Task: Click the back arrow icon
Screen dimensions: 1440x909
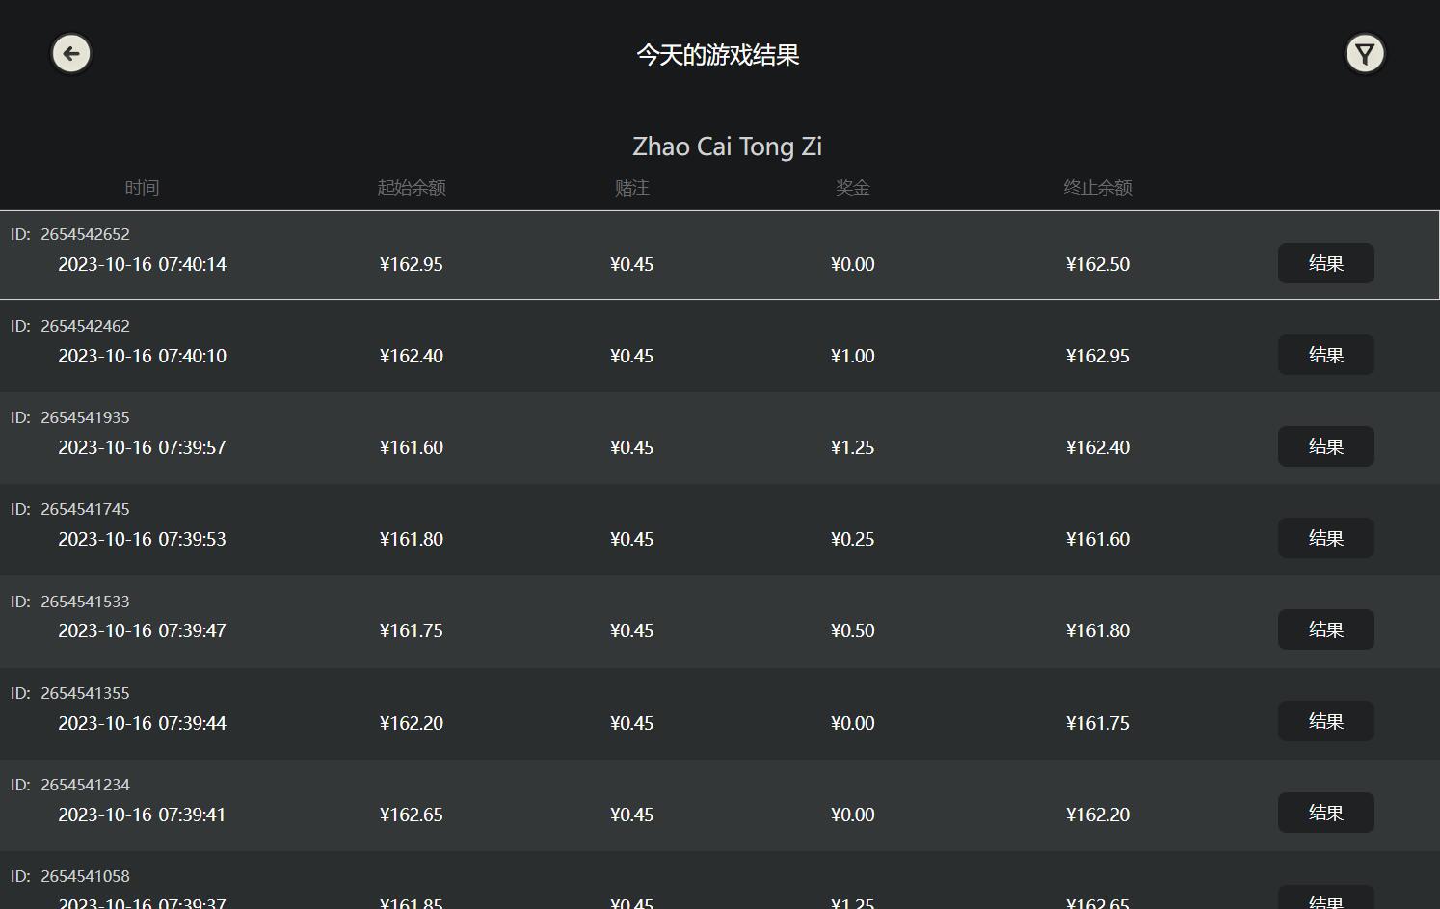Action: tap(71, 54)
